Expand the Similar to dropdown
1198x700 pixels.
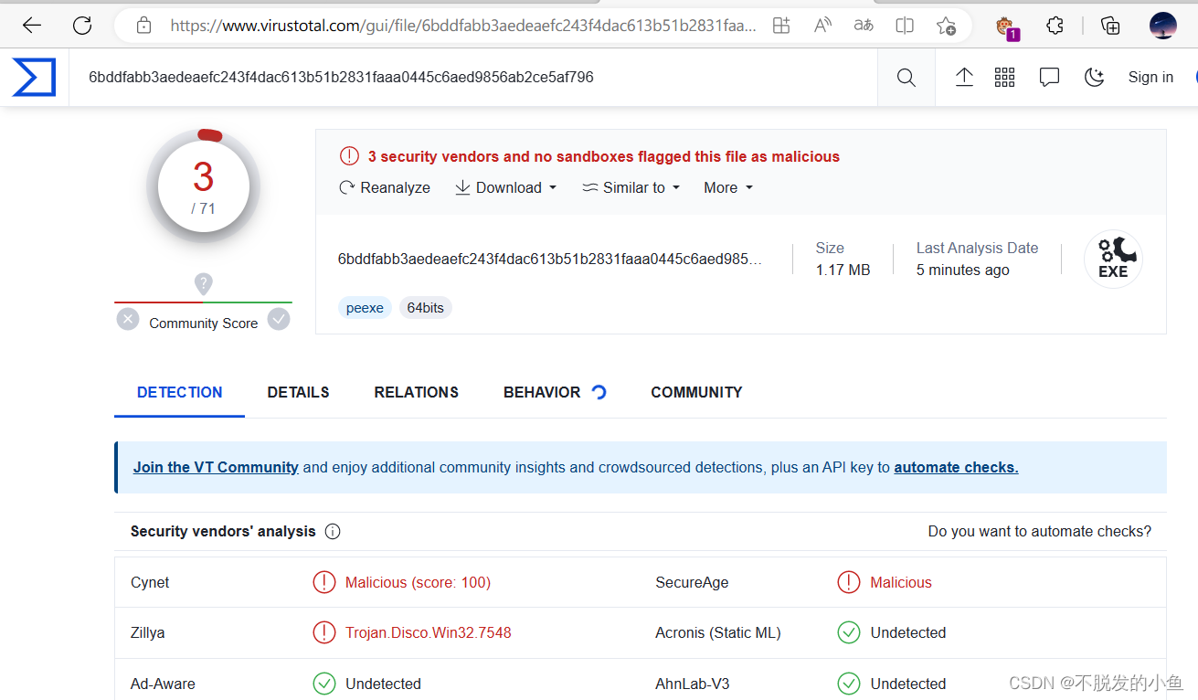point(631,187)
